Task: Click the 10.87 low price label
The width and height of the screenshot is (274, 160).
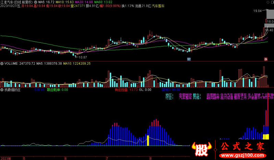Action: click(83, 57)
